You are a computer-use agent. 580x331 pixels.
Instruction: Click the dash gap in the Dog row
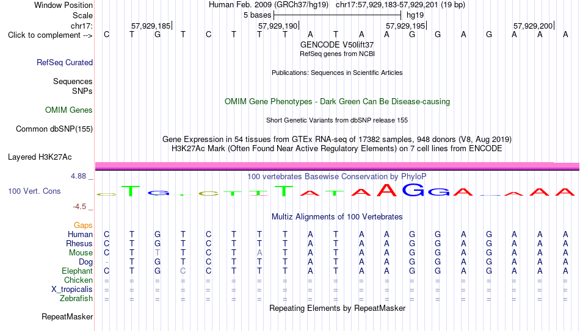[106, 262]
